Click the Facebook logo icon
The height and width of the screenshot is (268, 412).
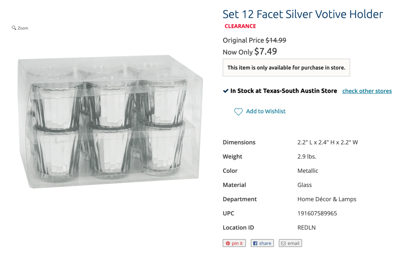(x=255, y=243)
